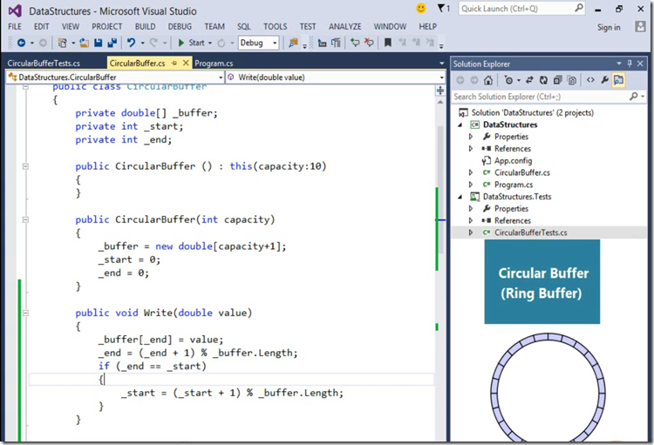This screenshot has width=654, height=445.
Task: Open the Undo history dropdown arrow
Action: pos(142,43)
